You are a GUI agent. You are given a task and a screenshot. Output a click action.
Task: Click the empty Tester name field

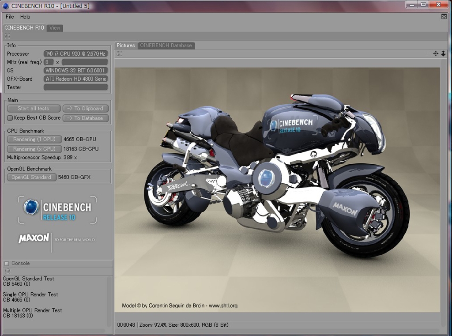pos(75,87)
